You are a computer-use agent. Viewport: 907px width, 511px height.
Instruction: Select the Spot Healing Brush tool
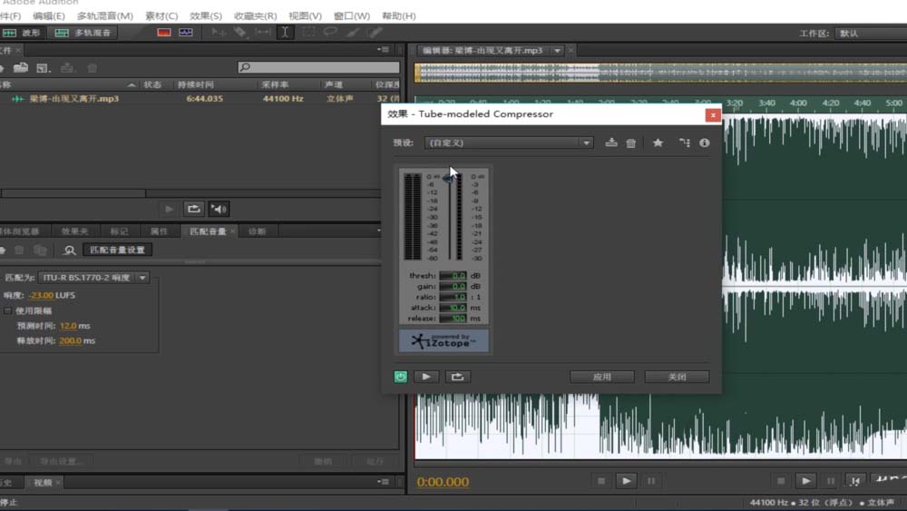(375, 33)
